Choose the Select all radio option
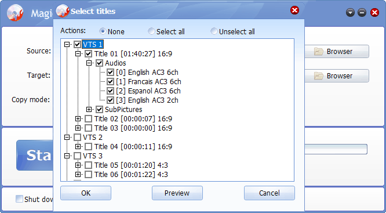The image size is (386, 213). (x=151, y=31)
